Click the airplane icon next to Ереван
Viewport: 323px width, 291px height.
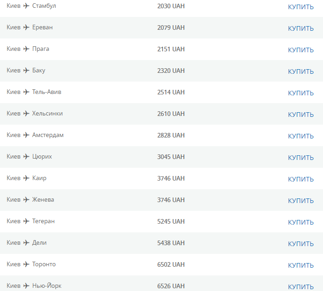click(x=26, y=27)
